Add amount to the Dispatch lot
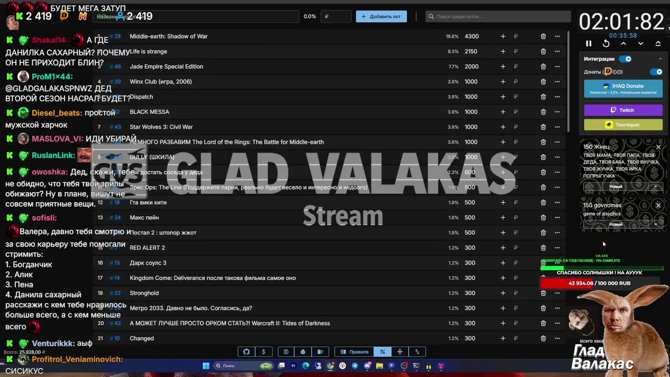This screenshot has height=377, width=670. tap(503, 97)
